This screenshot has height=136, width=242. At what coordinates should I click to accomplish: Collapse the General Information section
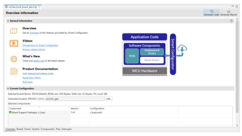click(x=8, y=21)
